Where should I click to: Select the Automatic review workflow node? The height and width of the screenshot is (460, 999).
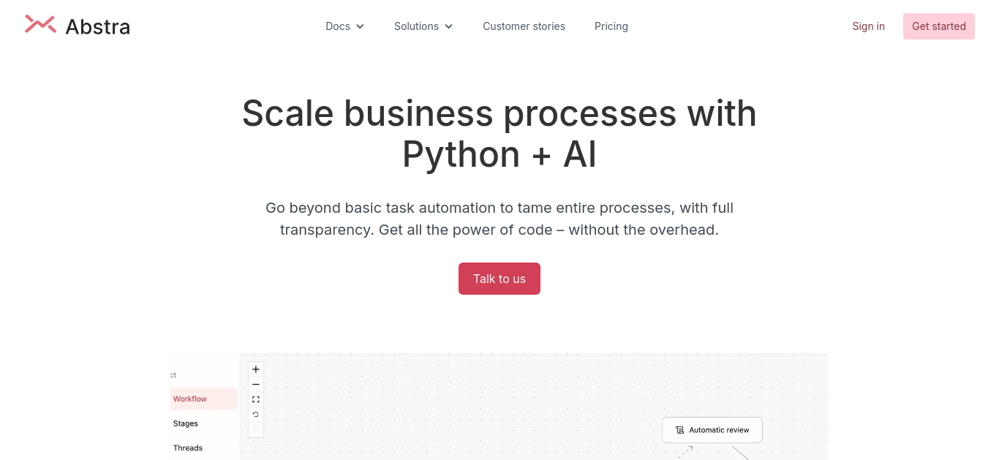[x=712, y=430]
